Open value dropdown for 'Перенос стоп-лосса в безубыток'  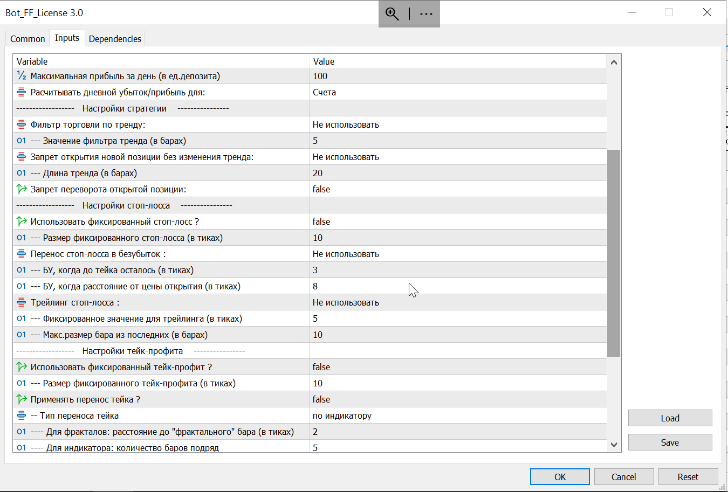(x=346, y=254)
